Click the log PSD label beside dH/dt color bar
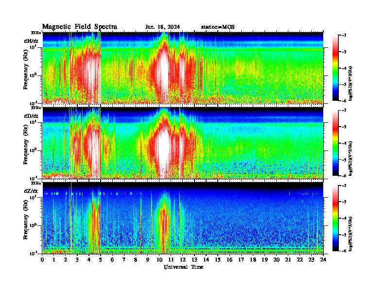Image resolution: width=385 pixels, height=298 pixels. point(350,84)
